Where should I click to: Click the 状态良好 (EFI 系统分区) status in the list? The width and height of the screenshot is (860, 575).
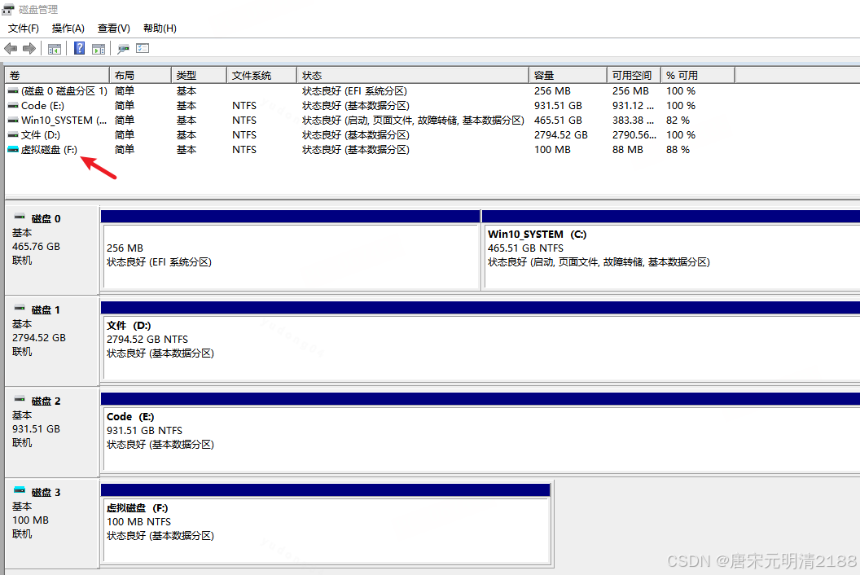(x=354, y=91)
